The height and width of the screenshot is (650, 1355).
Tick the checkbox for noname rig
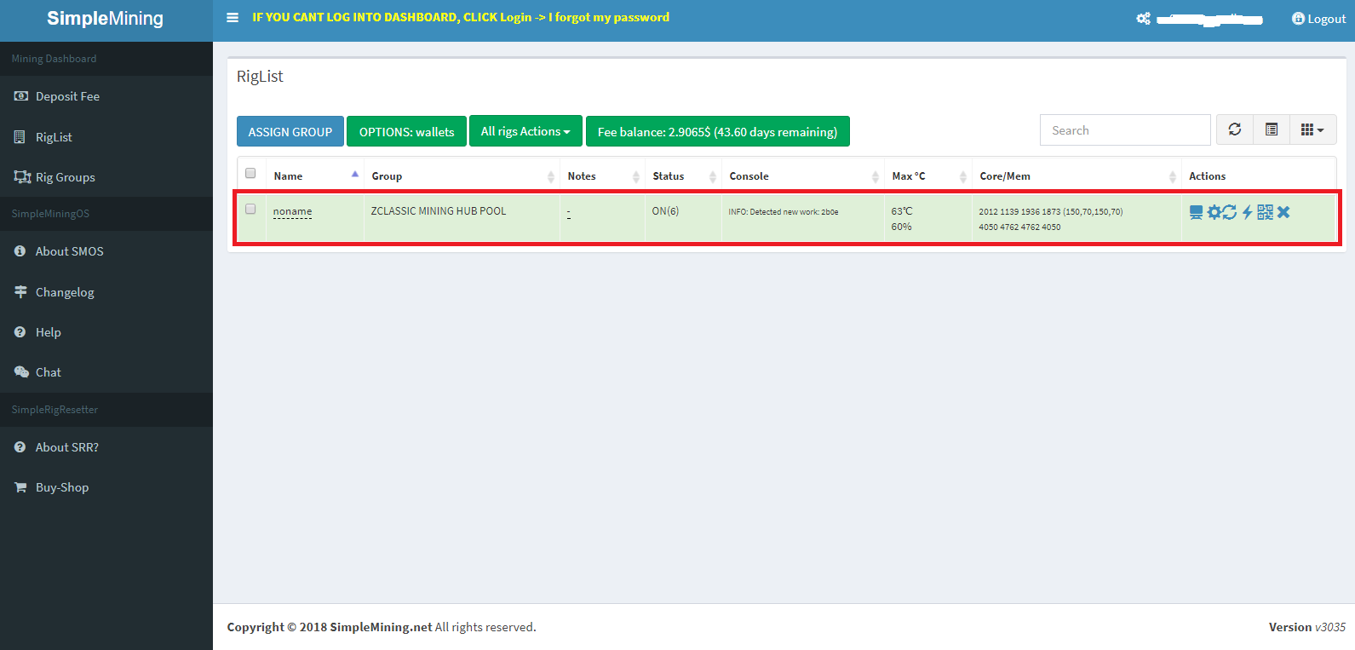[250, 209]
